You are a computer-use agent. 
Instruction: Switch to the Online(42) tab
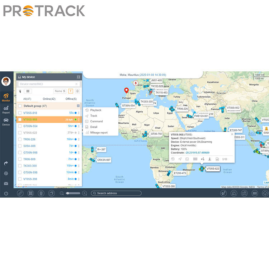point(49,99)
